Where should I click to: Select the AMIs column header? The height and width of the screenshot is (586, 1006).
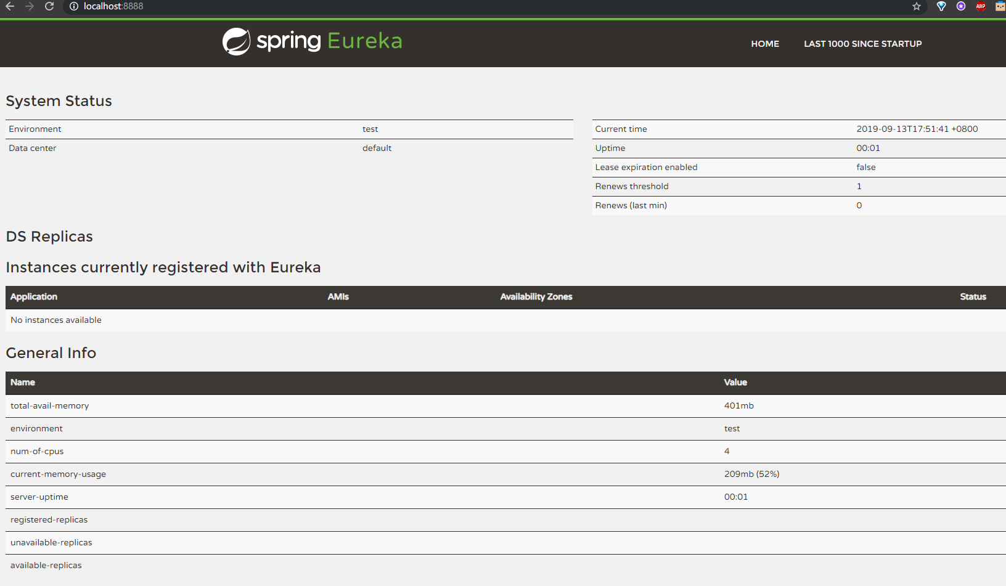tap(338, 297)
